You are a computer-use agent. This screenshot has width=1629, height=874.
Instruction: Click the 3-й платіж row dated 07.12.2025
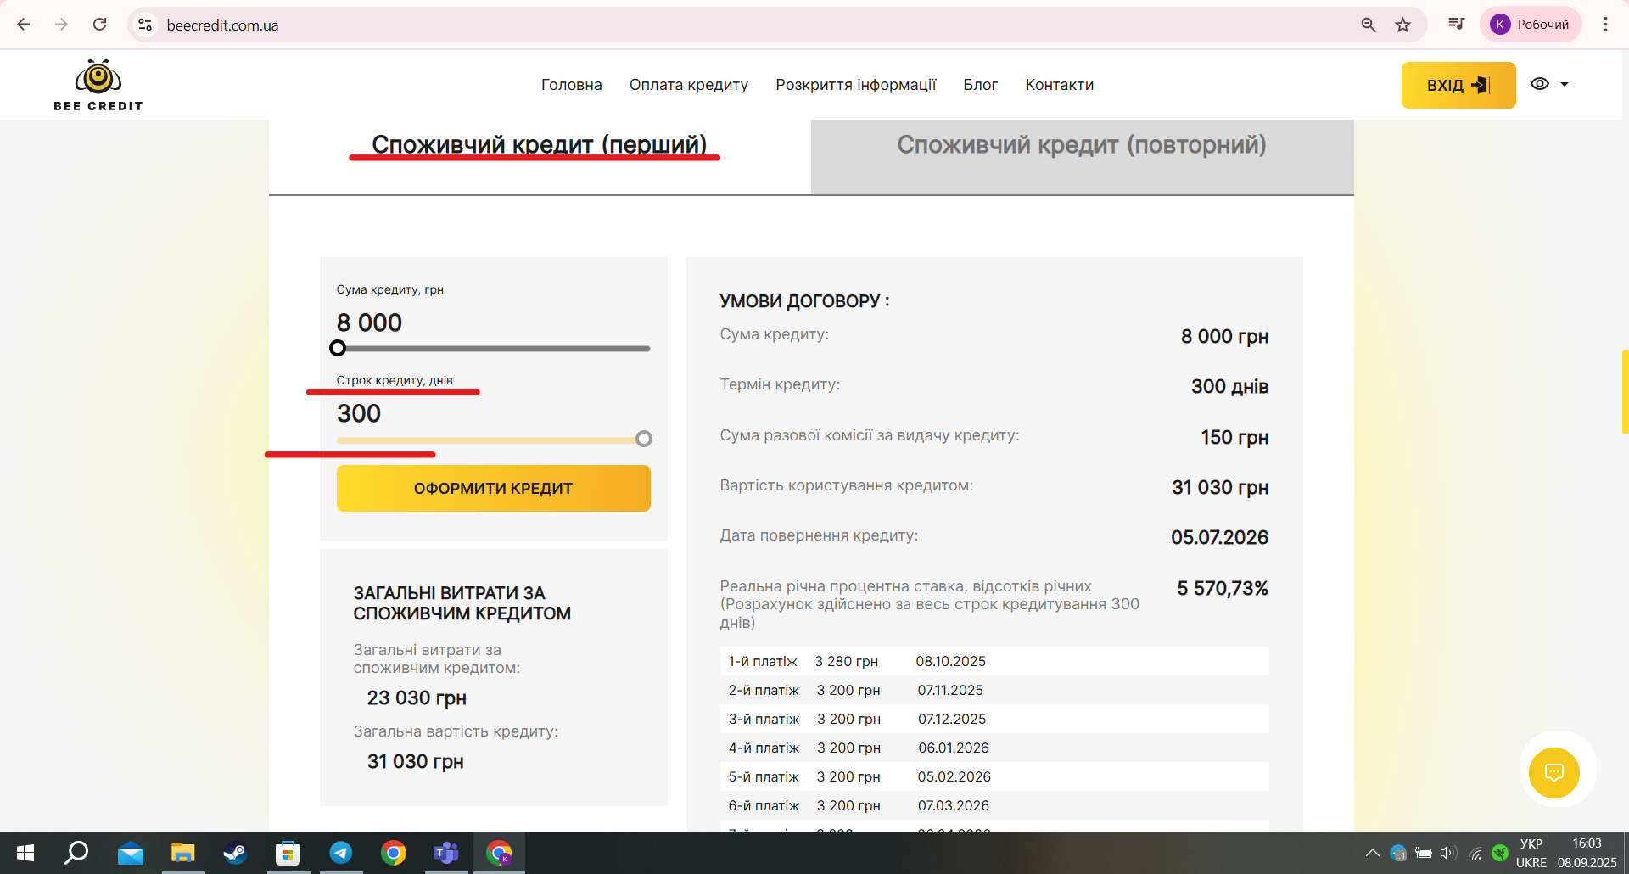[994, 719]
